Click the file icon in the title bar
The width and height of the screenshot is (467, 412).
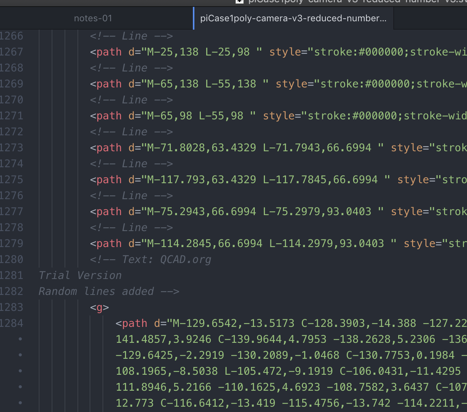239,2
